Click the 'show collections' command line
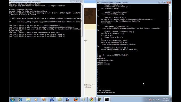181x102 pixels. (105, 60)
